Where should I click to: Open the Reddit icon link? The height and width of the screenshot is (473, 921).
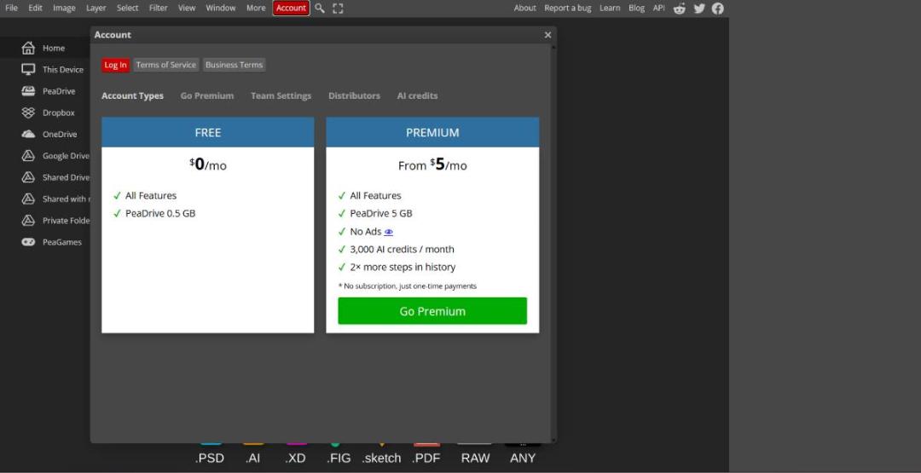tap(680, 9)
